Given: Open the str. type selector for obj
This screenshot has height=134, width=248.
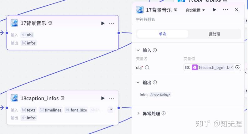Looking at the screenshot, I should click(187, 68).
